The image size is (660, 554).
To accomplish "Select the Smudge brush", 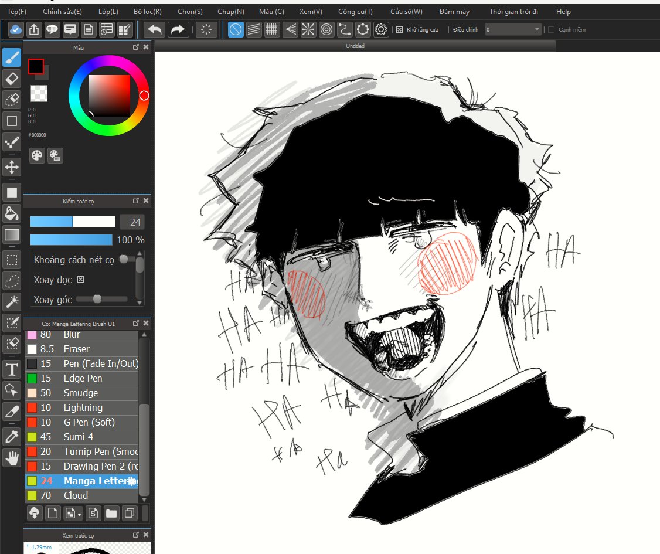I will [x=81, y=393].
